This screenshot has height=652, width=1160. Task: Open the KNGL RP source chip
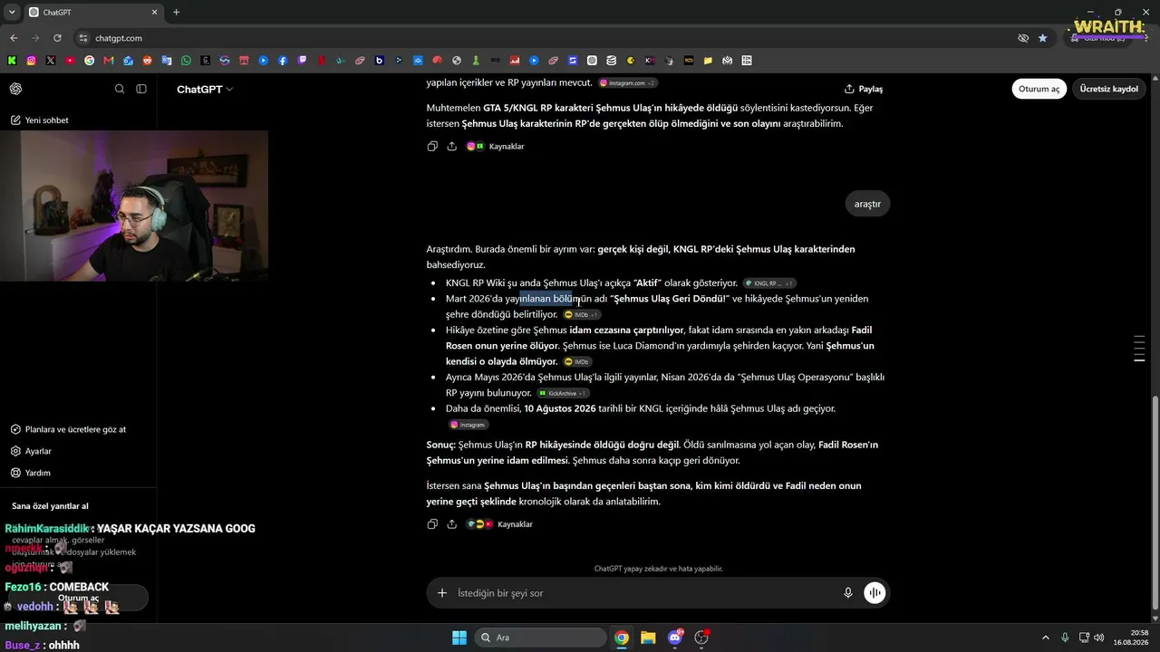(769, 283)
